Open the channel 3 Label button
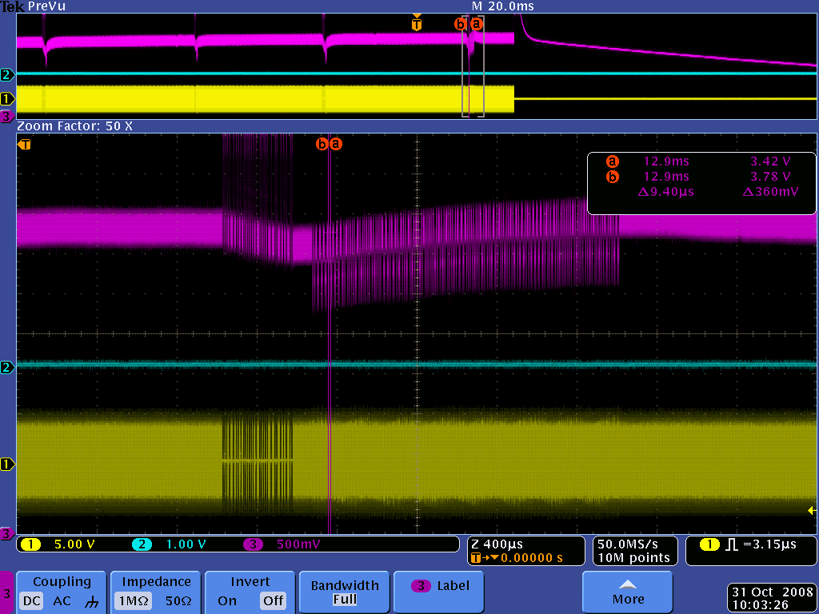 (439, 592)
